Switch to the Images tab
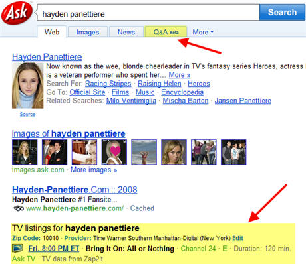The height and width of the screenshot is (264, 306). [88, 32]
